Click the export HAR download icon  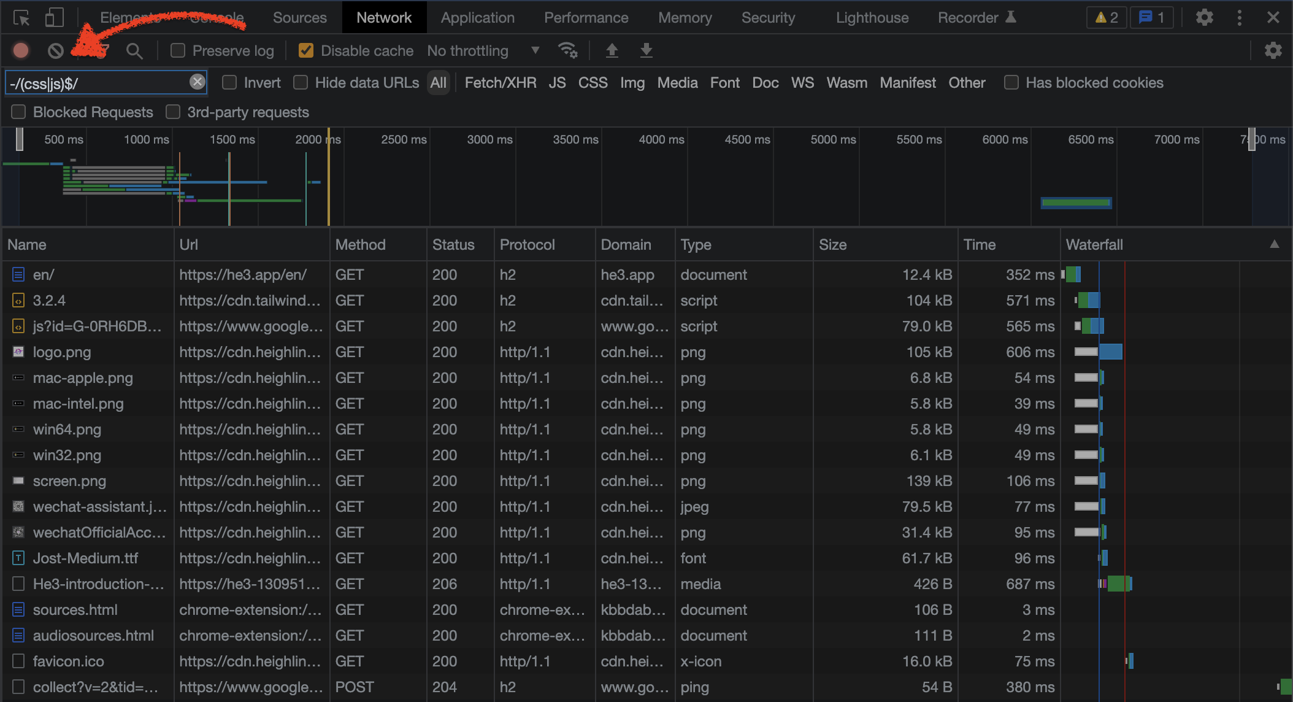646,50
